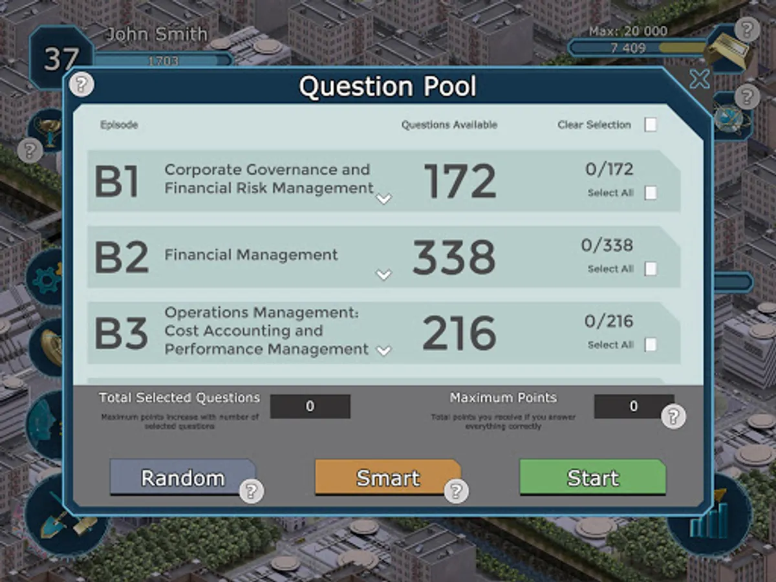This screenshot has height=582, width=776.
Task: Expand the B2 Financial Management chevron
Action: pyautogui.click(x=384, y=275)
